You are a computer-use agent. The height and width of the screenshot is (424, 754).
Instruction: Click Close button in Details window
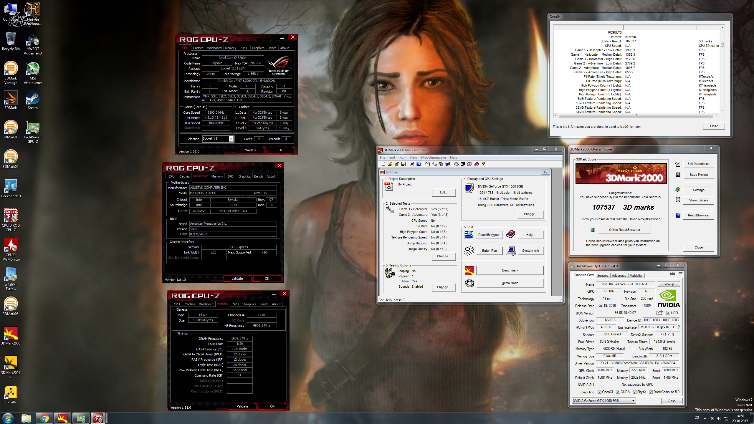714,126
